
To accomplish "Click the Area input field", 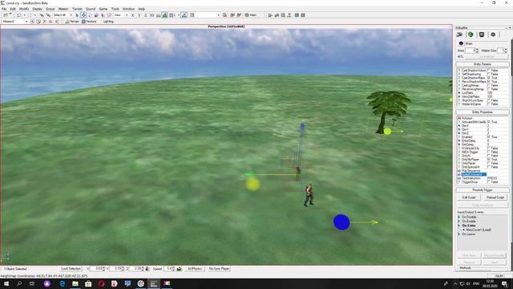I will tap(470, 51).
